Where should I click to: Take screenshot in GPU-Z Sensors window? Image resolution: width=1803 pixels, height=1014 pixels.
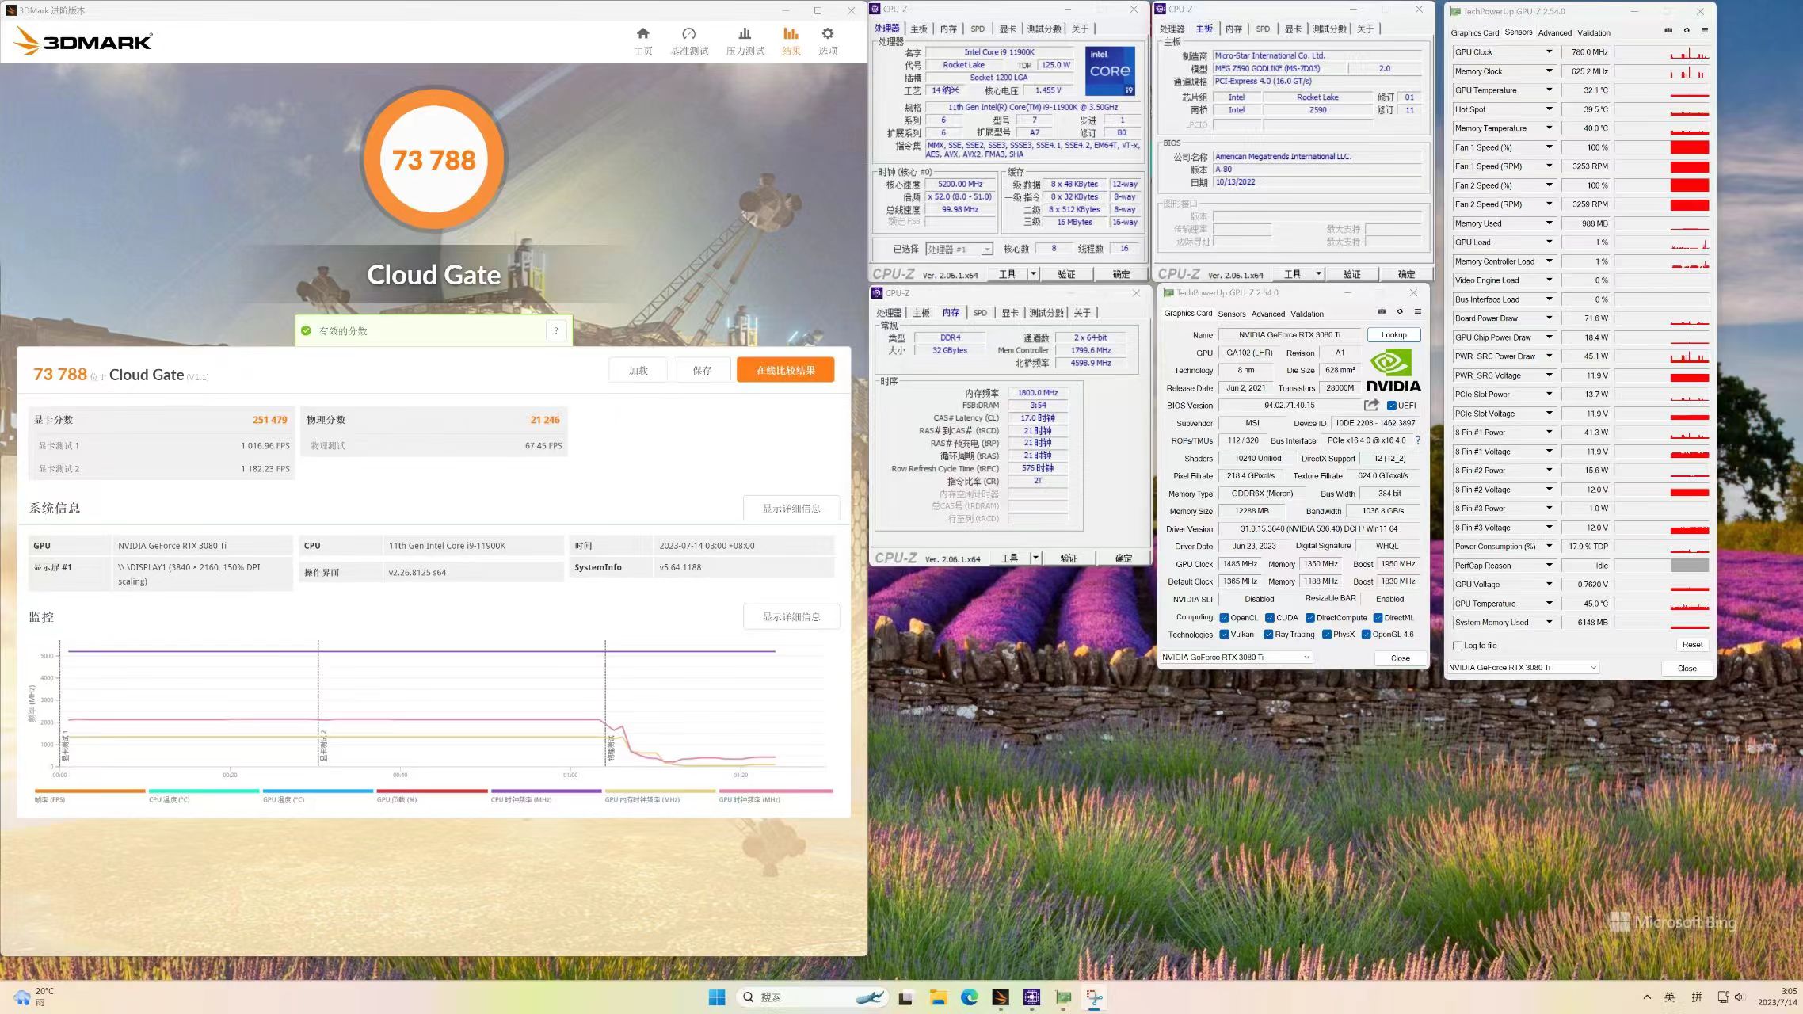(x=1668, y=30)
